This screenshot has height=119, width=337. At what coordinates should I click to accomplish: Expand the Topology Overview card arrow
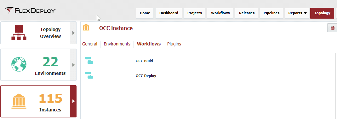coord(73,33)
